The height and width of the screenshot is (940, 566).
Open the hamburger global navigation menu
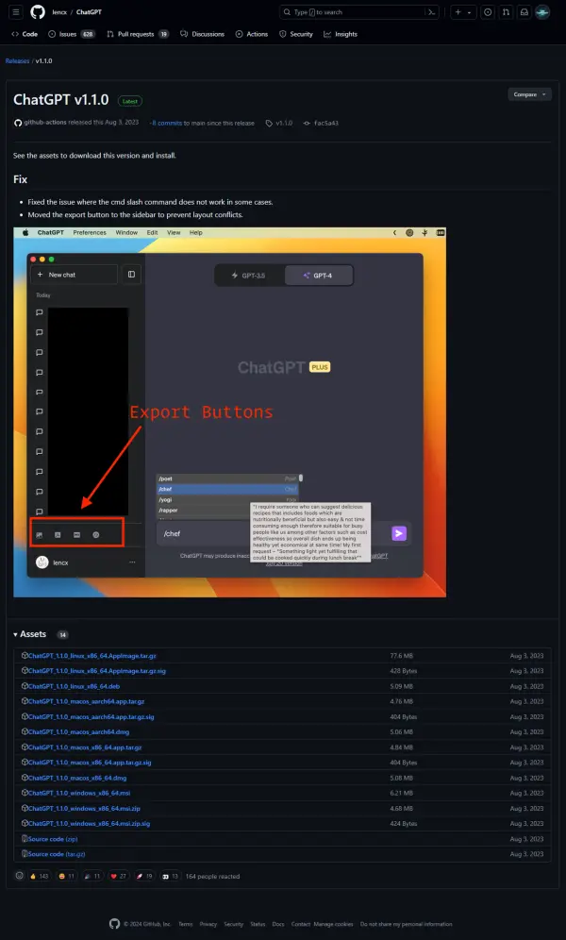point(16,12)
